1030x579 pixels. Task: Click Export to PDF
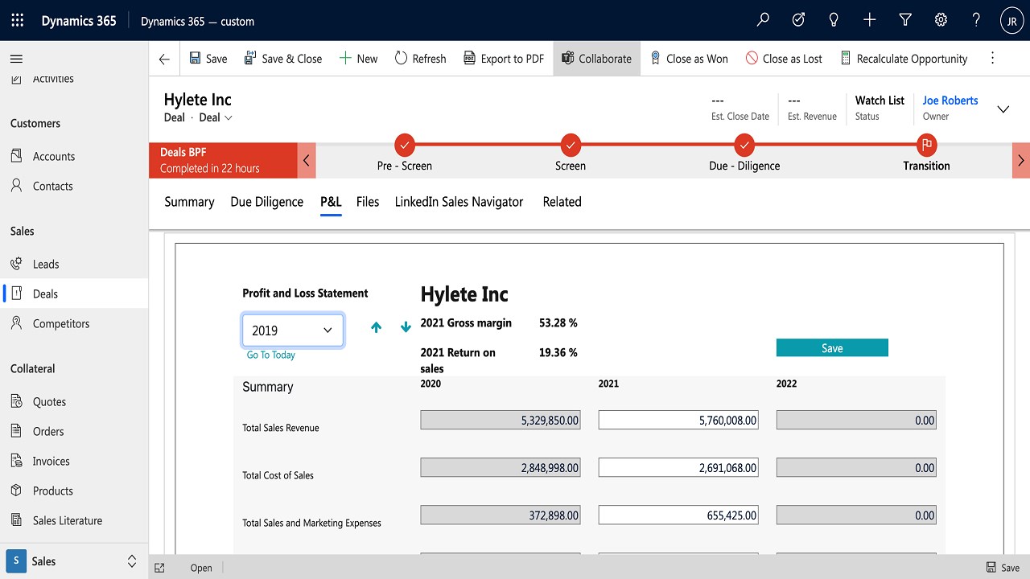click(504, 59)
